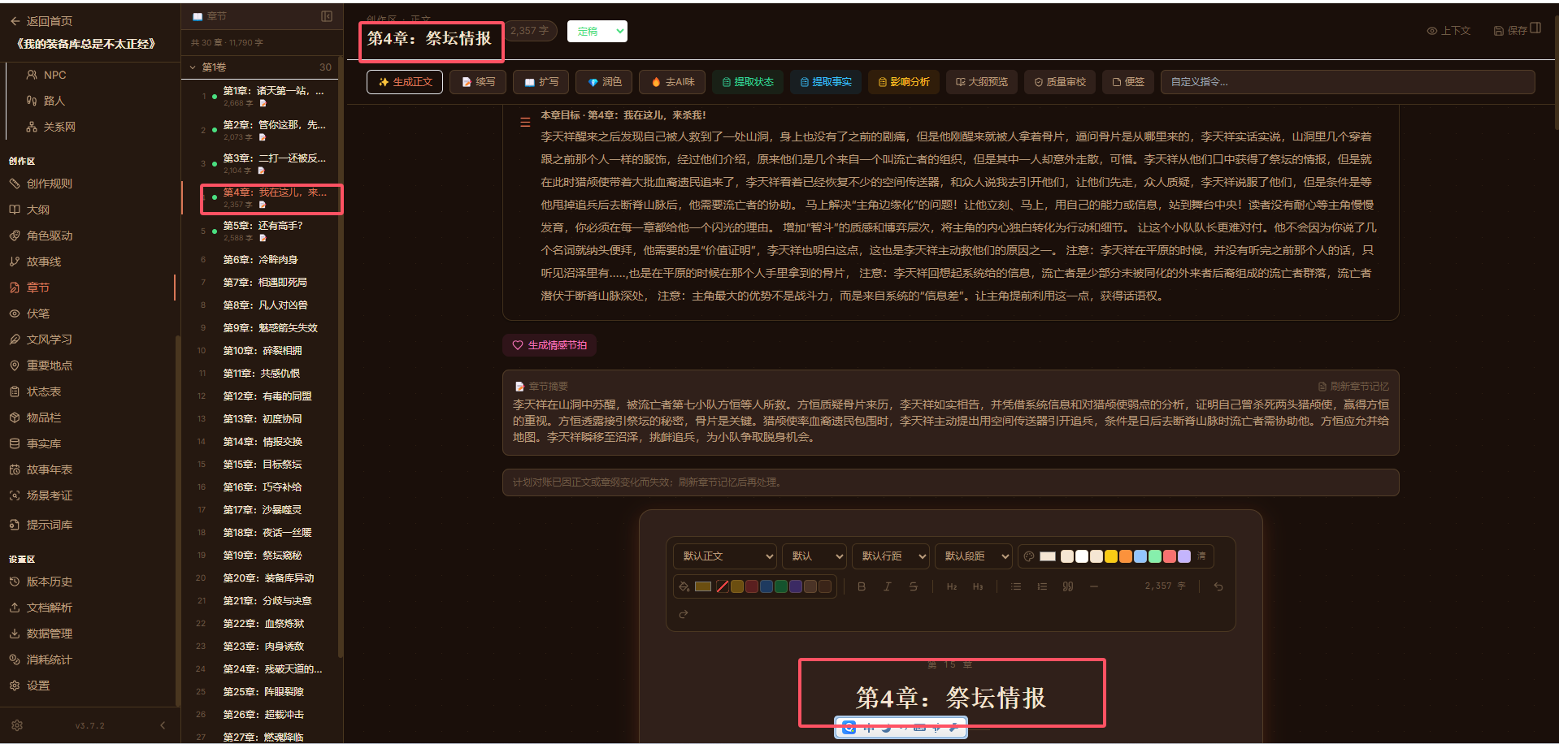Clear text color with 清 button

1201,556
